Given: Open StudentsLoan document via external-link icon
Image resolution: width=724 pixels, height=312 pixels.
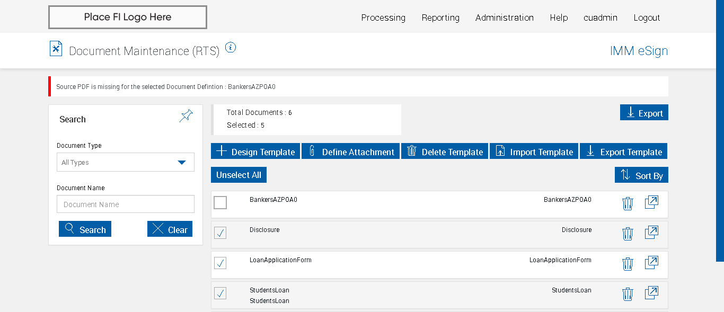Looking at the screenshot, I should pyautogui.click(x=651, y=293).
